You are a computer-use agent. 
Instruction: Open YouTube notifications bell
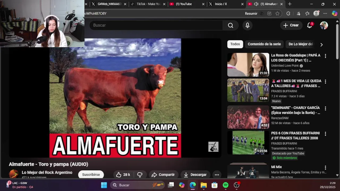(309, 25)
